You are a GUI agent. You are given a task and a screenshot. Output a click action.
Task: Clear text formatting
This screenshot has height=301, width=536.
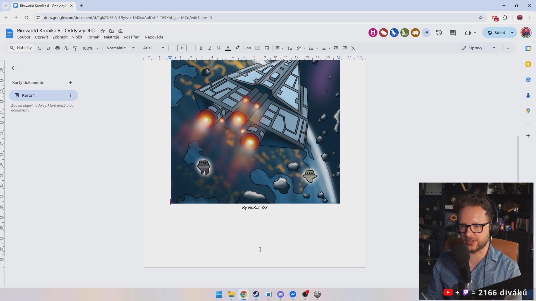(x=354, y=48)
